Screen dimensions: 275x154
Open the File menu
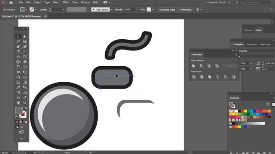pyautogui.click(x=21, y=3)
